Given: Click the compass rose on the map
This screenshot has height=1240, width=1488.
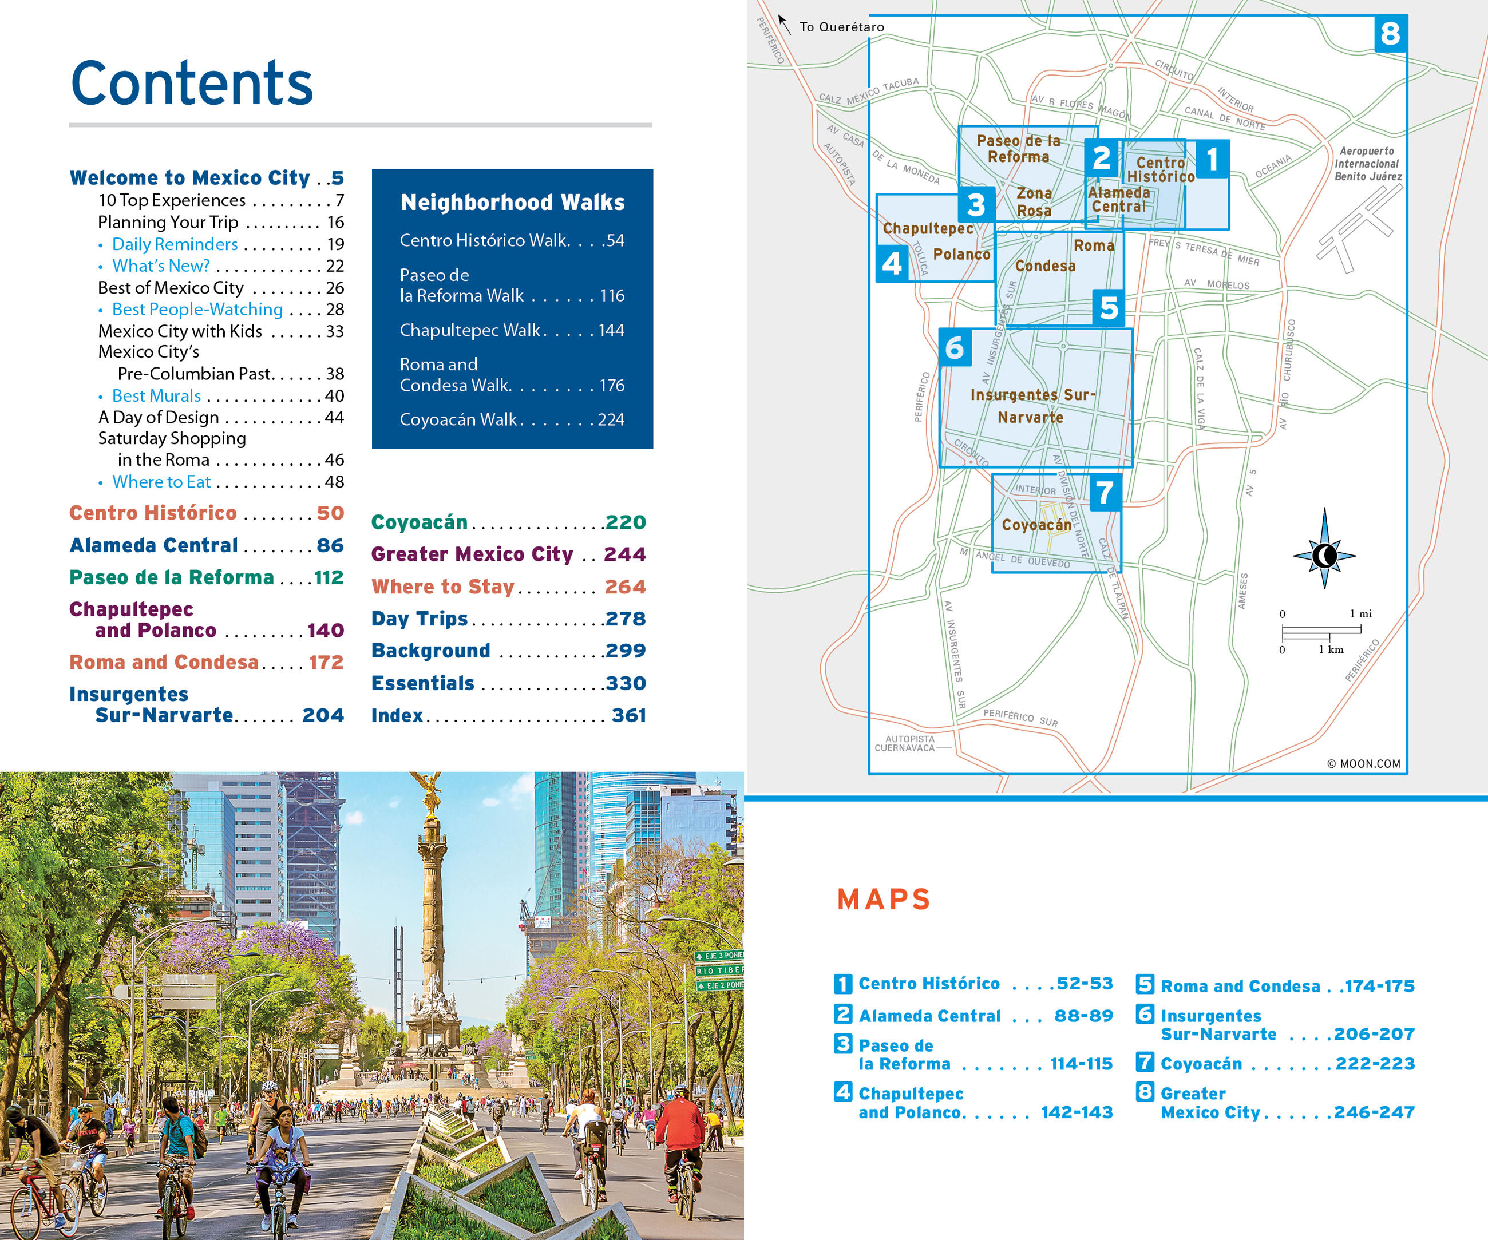Looking at the screenshot, I should 1324,555.
